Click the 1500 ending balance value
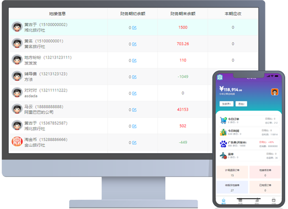The image size is (288, 209). (183, 28)
